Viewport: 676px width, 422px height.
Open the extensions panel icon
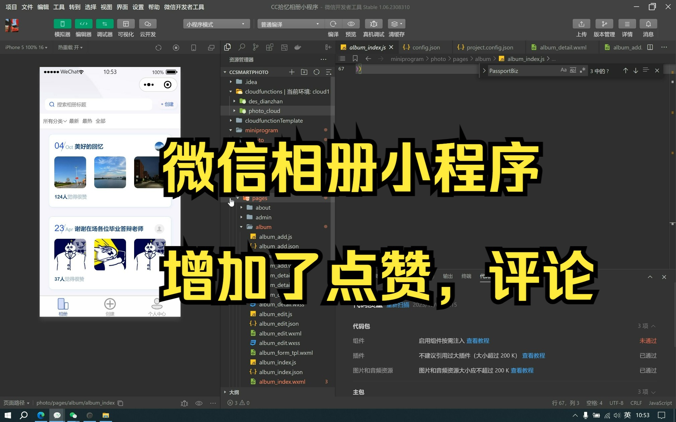[270, 47]
